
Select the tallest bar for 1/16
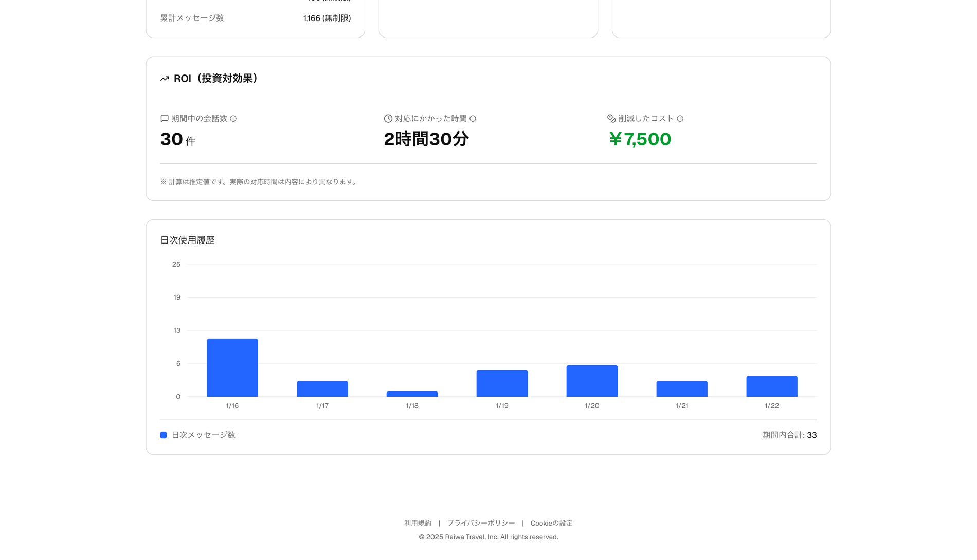pyautogui.click(x=232, y=367)
